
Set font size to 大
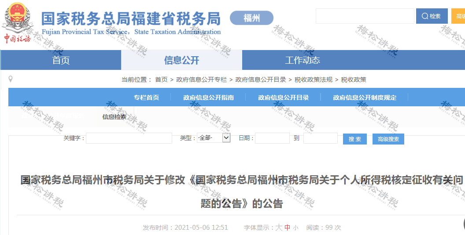[279, 228]
